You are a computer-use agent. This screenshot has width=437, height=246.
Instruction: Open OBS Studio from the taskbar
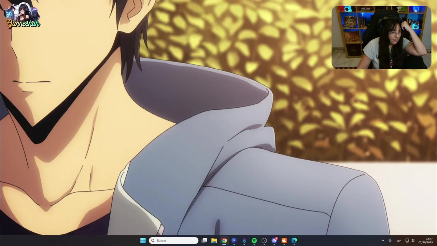pos(264,241)
